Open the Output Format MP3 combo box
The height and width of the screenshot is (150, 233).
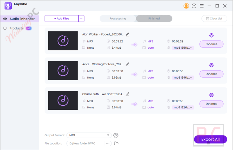(x=89, y=135)
